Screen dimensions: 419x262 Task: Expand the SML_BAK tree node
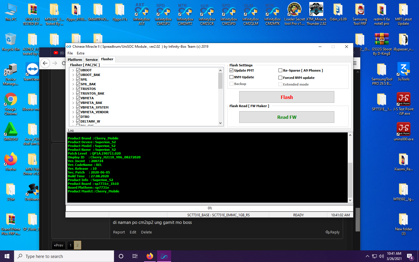(73, 84)
